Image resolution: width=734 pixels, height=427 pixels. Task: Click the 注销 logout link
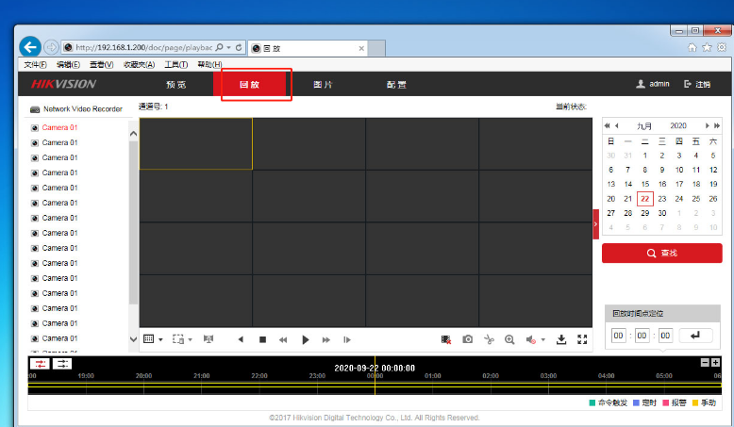pos(698,84)
